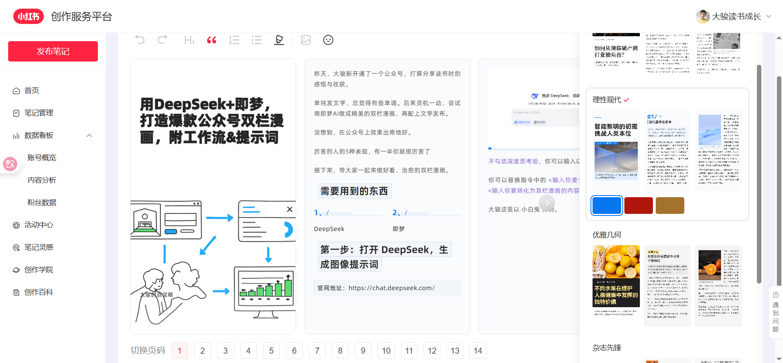Screen dimensions: 783x363
Task: Switch to page 7
Action: (317, 351)
